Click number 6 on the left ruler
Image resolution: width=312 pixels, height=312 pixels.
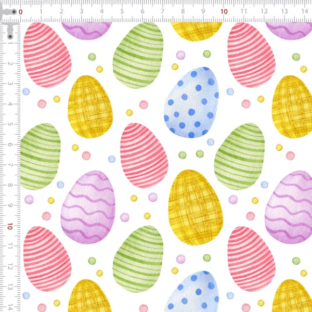click(x=10, y=145)
